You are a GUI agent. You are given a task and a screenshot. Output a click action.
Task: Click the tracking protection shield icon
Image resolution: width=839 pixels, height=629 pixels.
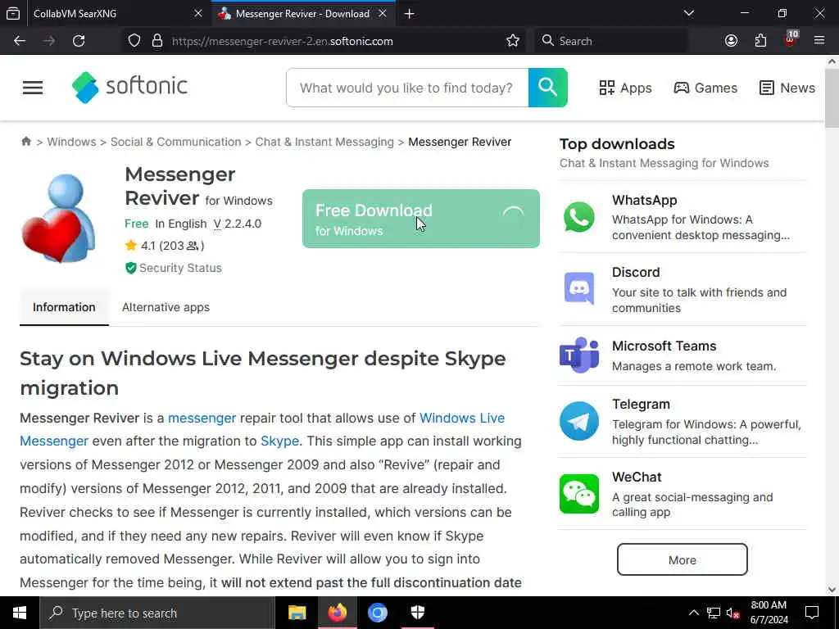coord(134,41)
